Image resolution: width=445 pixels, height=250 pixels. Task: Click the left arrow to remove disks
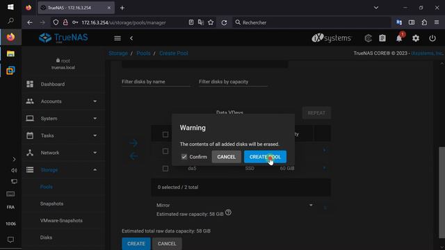pyautogui.click(x=133, y=156)
